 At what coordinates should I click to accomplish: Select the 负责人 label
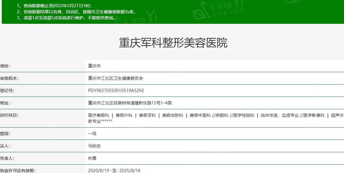point(7,158)
